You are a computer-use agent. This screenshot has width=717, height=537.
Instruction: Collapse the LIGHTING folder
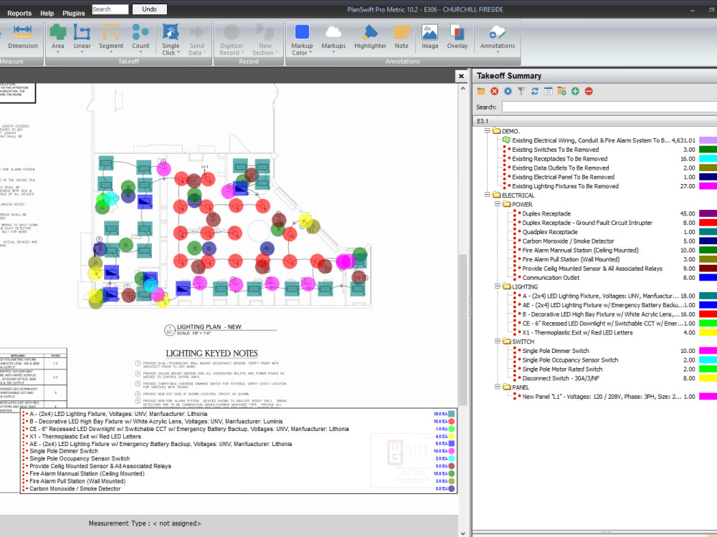point(498,286)
